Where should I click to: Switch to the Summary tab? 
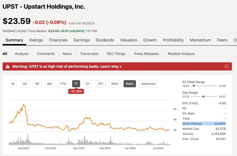[14, 40]
